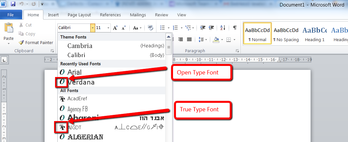Viewport: 348px width, 142px height.
Task: Open the Paste options arrow
Action: pos(9,43)
